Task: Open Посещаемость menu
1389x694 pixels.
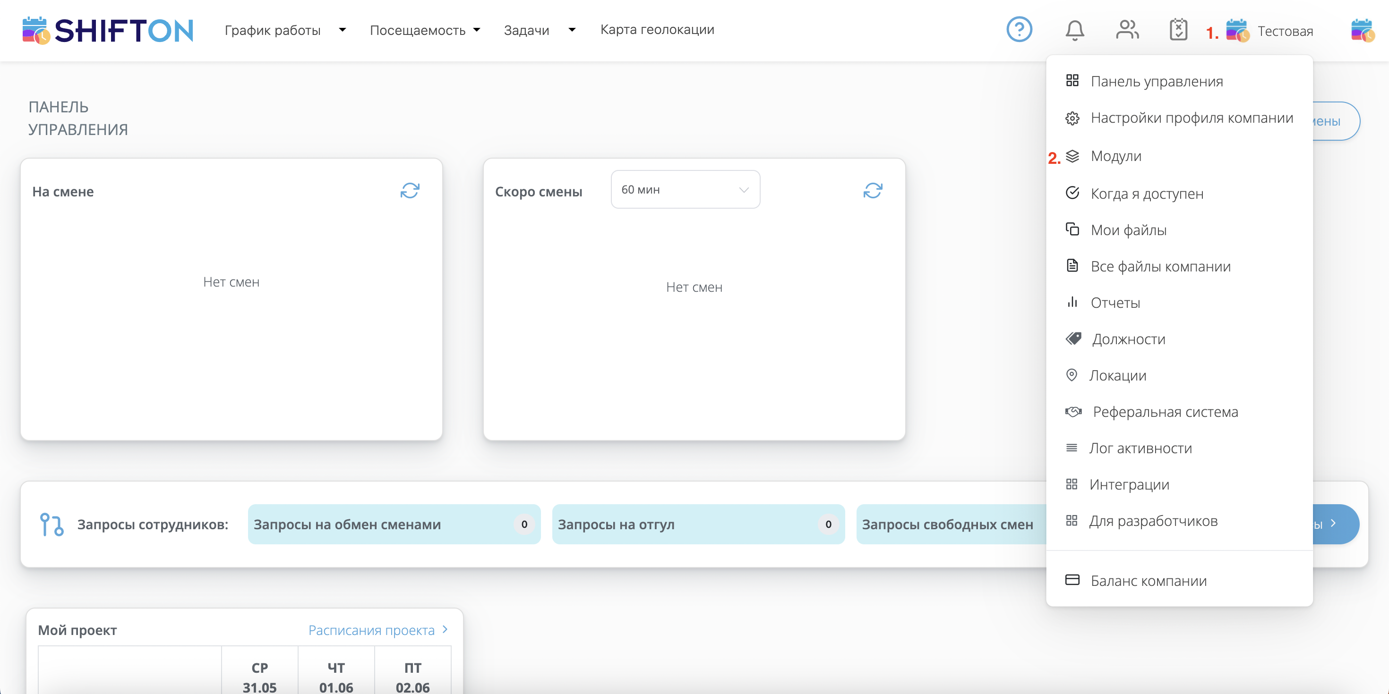Action: (418, 30)
